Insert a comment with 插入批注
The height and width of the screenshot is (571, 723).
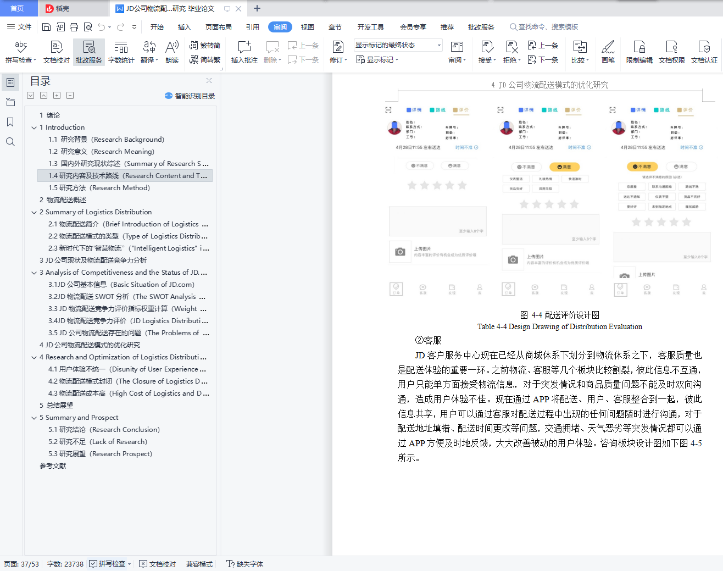[244, 52]
